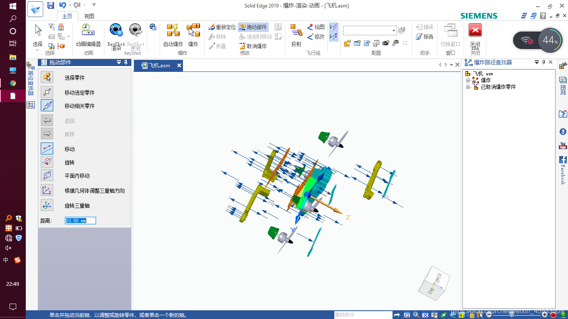Click the blue help question mark icon
The height and width of the screenshot is (319, 568).
pos(563,132)
